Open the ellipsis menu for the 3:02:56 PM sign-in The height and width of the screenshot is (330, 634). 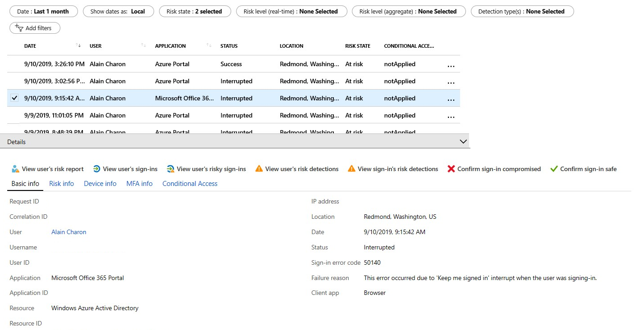451,83
